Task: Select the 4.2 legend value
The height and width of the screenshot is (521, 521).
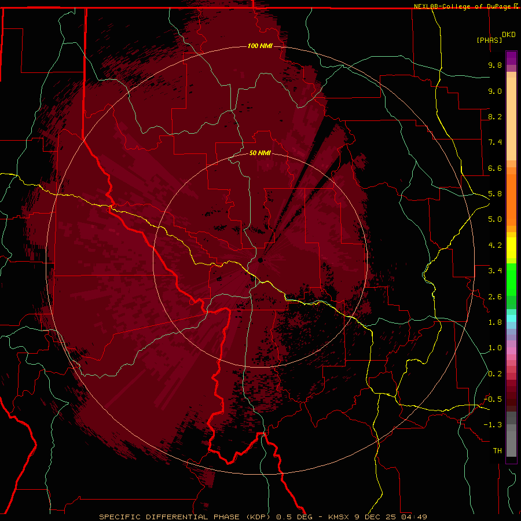Action: pos(495,245)
